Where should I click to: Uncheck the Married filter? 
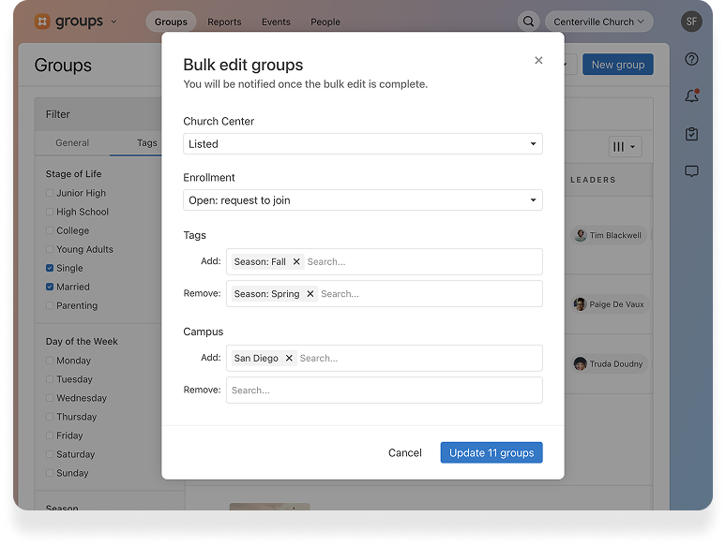coord(50,287)
